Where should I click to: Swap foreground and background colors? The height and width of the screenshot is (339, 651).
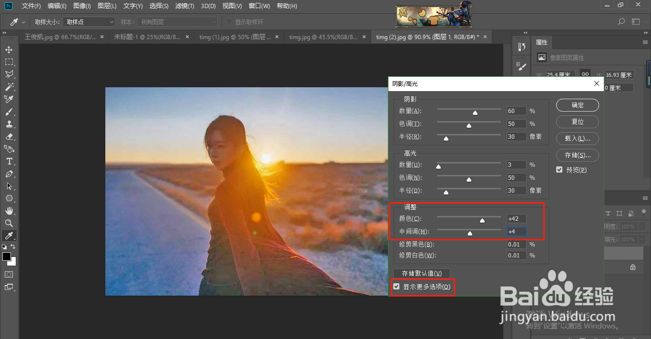tap(13, 247)
